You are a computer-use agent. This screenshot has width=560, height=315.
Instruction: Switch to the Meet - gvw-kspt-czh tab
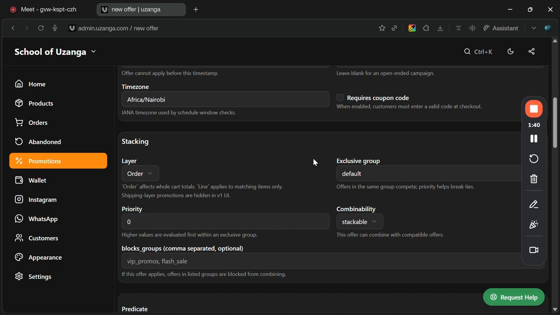point(48,9)
